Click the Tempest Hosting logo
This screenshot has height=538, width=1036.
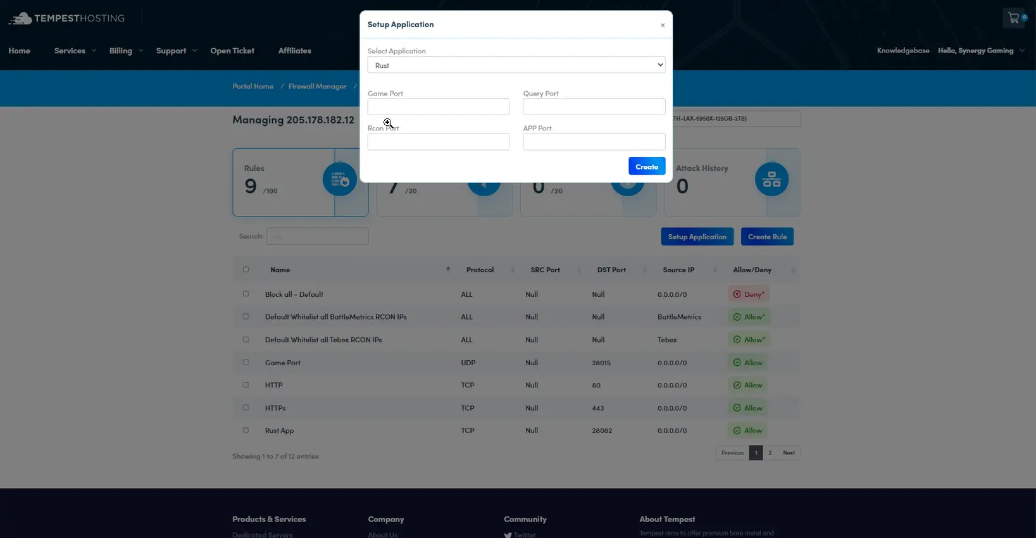tap(66, 18)
